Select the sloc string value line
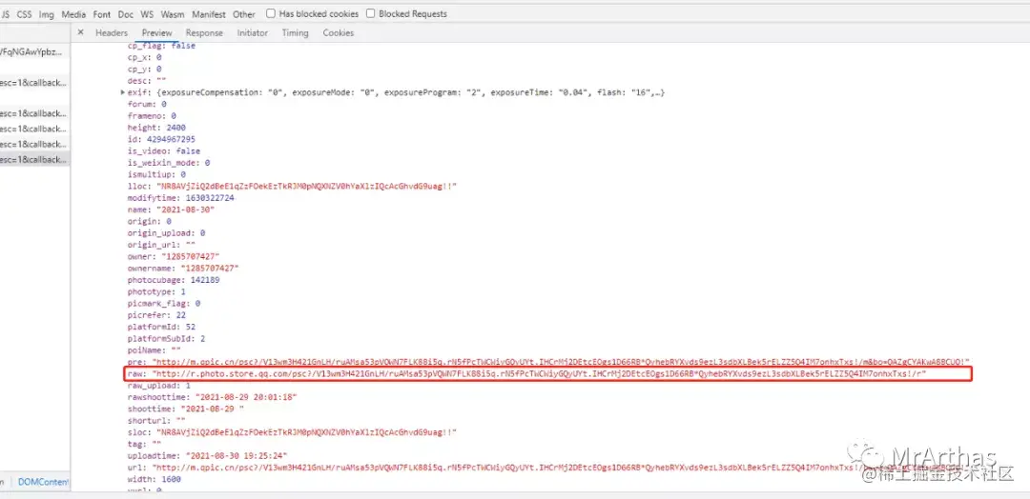This screenshot has height=499, width=1030. (x=292, y=432)
